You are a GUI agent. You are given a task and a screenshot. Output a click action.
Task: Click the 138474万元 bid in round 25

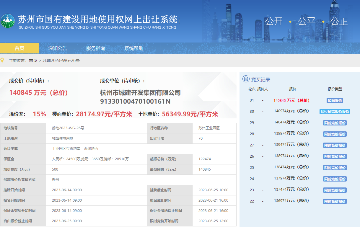[291, 167]
